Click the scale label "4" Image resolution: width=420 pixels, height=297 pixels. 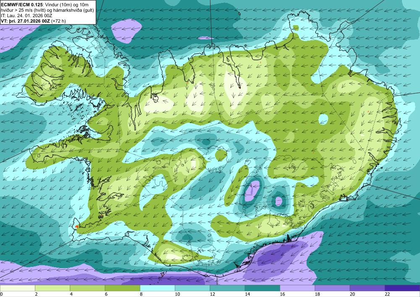71,294
